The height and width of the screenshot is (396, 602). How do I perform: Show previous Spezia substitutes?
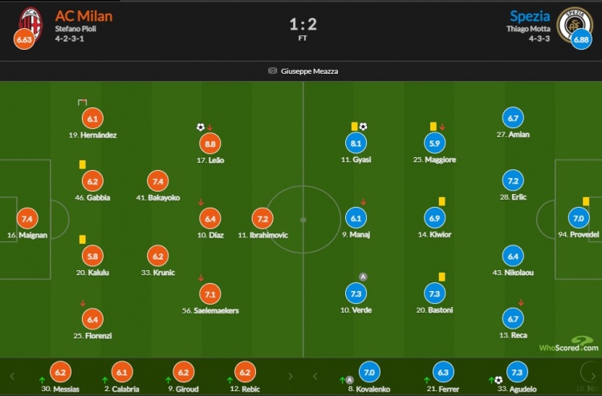click(315, 376)
